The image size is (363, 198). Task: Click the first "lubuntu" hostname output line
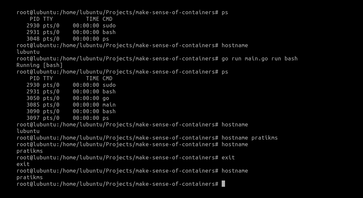pyautogui.click(x=28, y=52)
